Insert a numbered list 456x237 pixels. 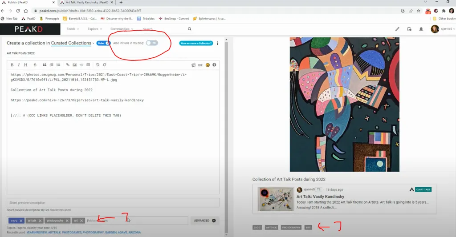coord(52,65)
